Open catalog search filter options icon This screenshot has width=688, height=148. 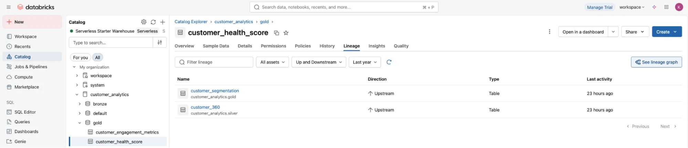click(160, 43)
